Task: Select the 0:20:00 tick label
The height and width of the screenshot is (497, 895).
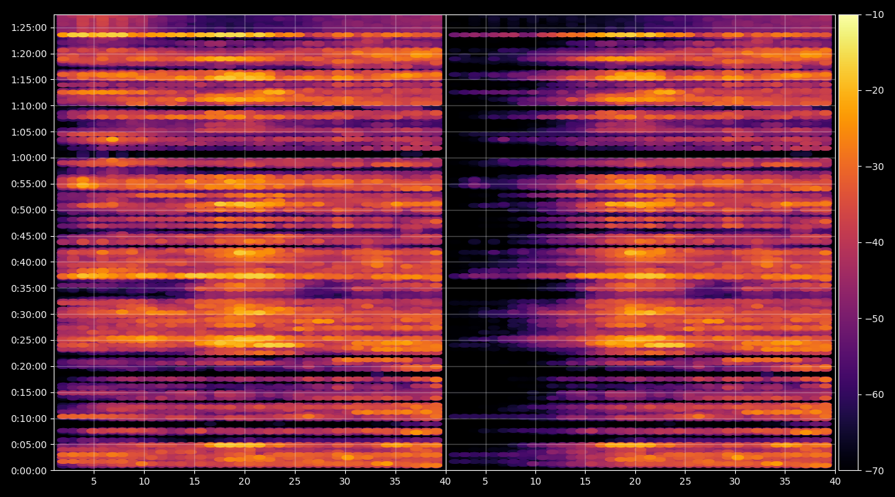Action: click(x=30, y=366)
